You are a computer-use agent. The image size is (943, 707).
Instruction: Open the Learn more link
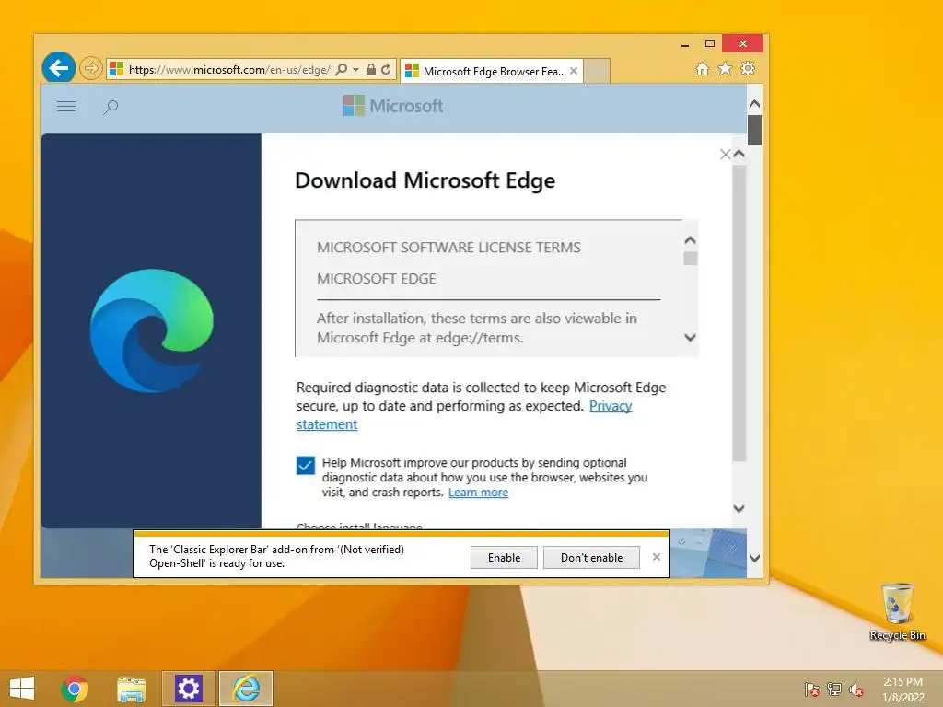[x=478, y=493]
